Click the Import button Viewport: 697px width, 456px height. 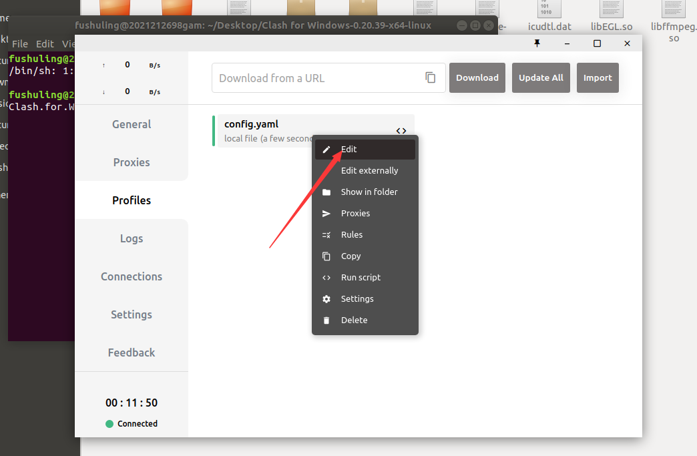point(598,77)
